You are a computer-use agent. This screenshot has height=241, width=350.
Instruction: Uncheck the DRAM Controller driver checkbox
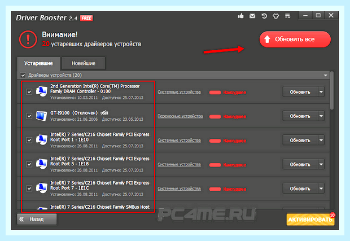[29, 91]
